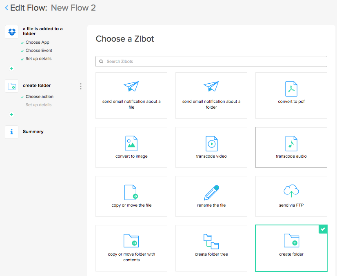The height and width of the screenshot is (276, 337).
Task: Click the Dropbox trigger icon in sidebar
Action: point(11,32)
